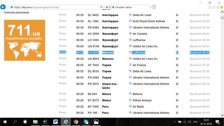
Task: Click flight number KL 1382
Action: pos(93,21)
